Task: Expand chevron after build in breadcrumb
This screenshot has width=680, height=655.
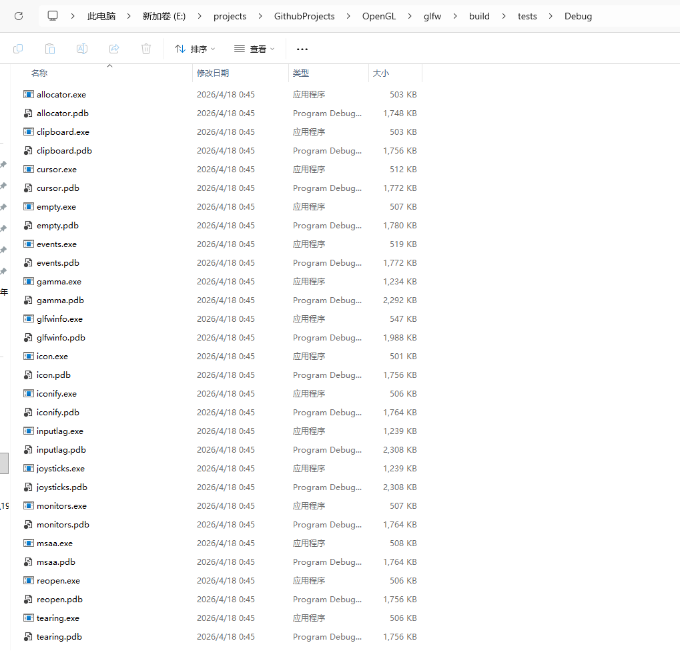Action: [504, 16]
